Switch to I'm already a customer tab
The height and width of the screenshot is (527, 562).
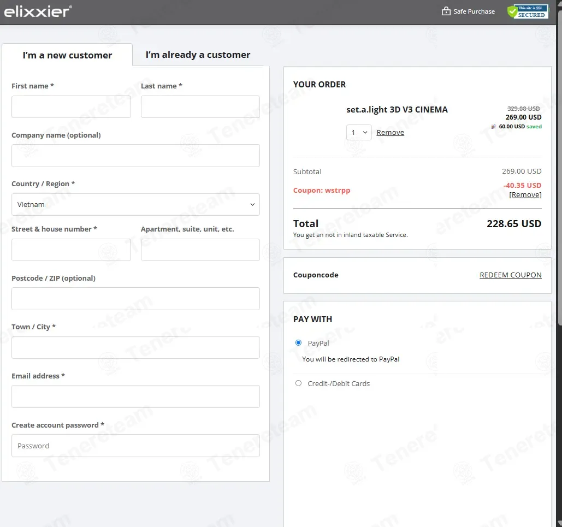(x=198, y=55)
